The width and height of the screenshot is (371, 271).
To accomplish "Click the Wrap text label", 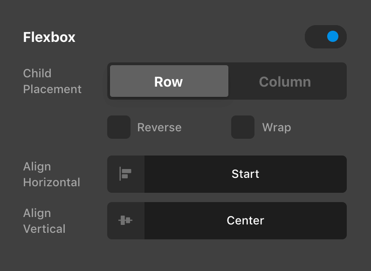I will point(276,128).
